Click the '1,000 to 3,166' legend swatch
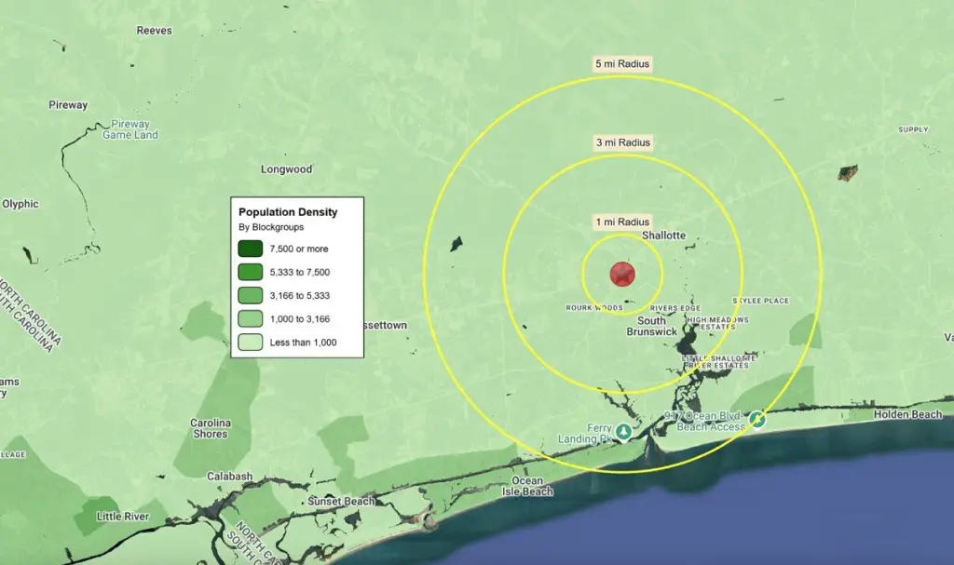Viewport: 954px width, 565px height. [250, 318]
